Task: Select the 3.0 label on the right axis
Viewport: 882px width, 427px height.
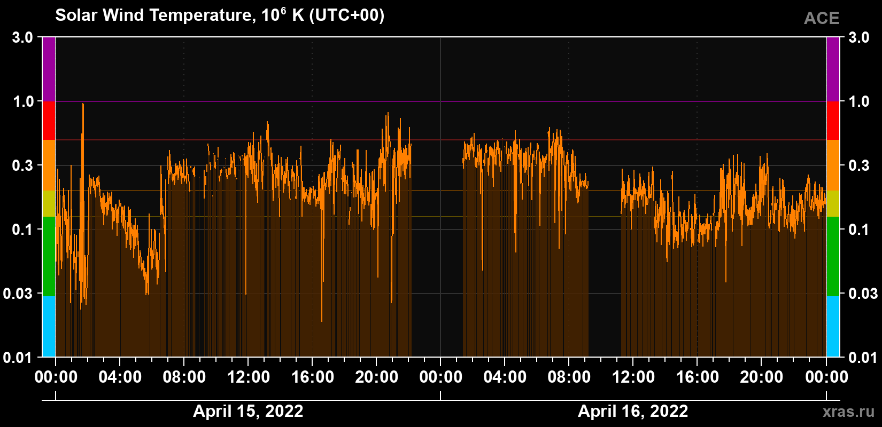Action: tap(859, 37)
